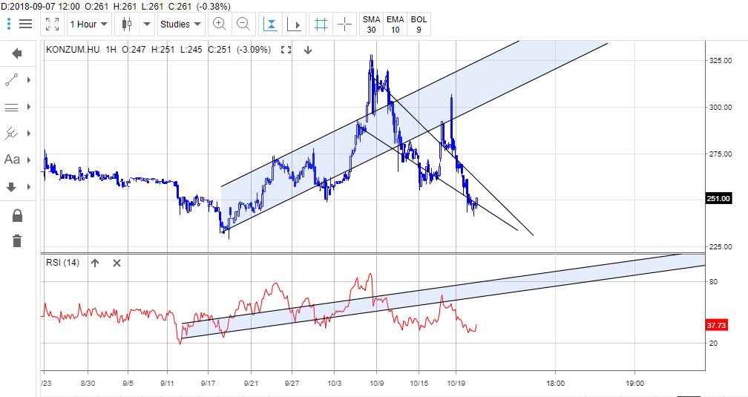Click the 10/3 date label

pyautogui.click(x=335, y=383)
